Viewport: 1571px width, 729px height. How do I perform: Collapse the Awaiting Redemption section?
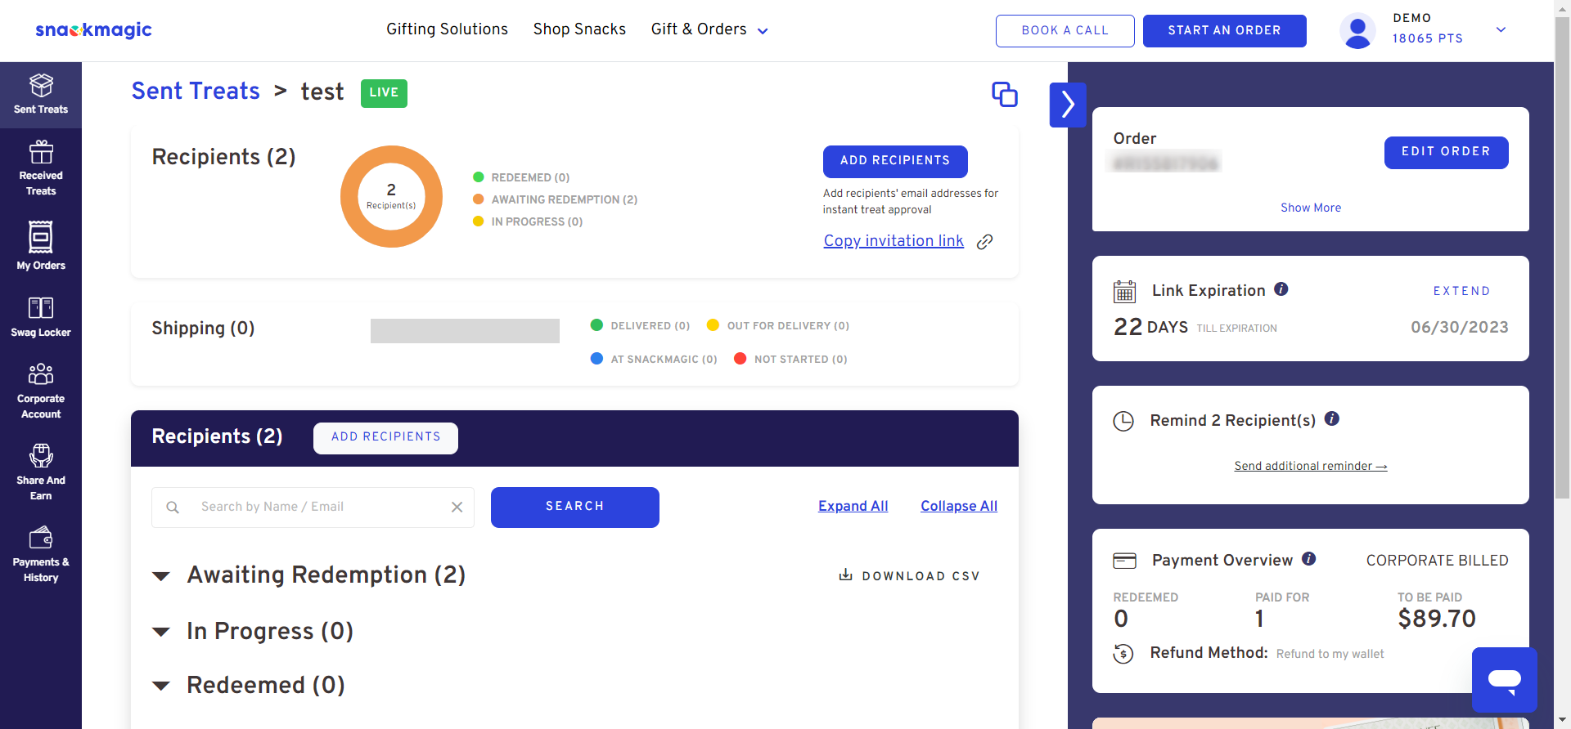pyautogui.click(x=161, y=576)
